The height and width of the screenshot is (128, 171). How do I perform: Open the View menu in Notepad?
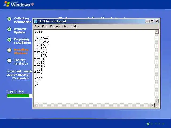click(x=65, y=26)
